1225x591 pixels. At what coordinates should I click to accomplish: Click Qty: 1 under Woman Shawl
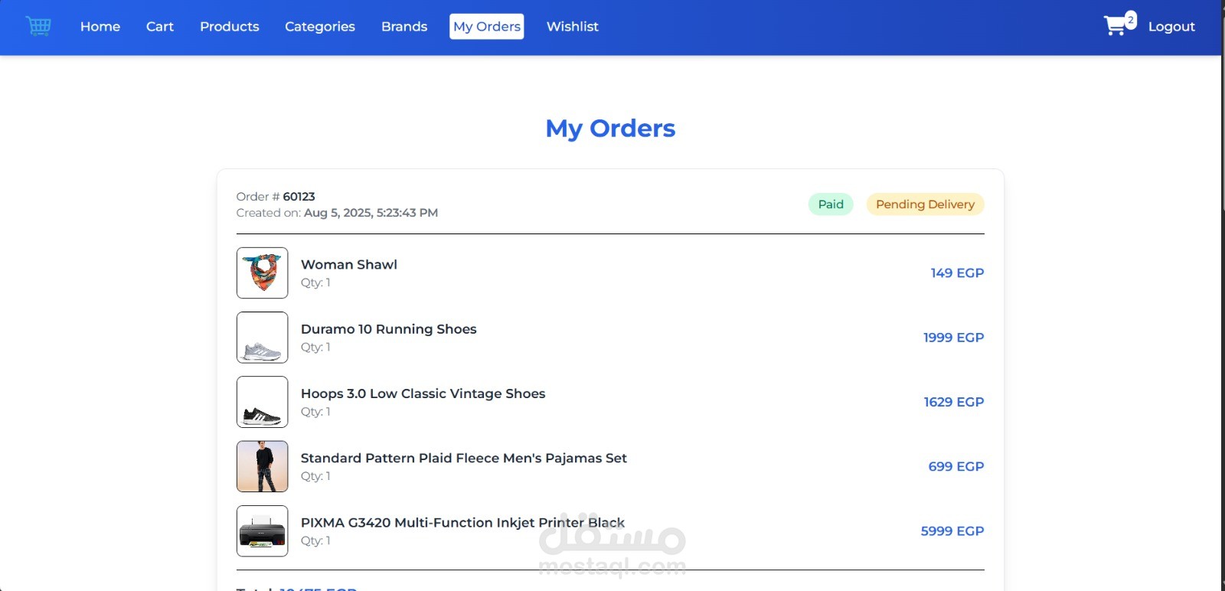click(x=315, y=282)
